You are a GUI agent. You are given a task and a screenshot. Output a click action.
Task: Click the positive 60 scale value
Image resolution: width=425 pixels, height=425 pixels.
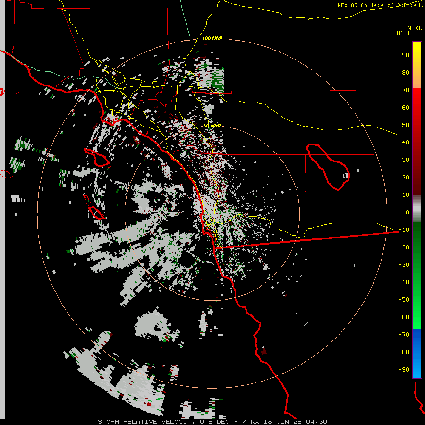[406, 107]
